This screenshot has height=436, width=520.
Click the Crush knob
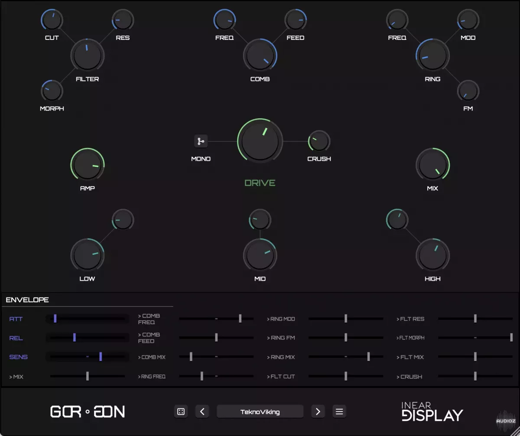pos(319,141)
